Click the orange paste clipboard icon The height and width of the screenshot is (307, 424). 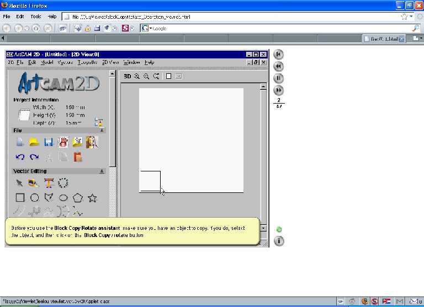tap(78, 157)
